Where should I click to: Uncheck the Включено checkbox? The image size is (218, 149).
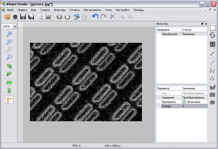coord(184,102)
